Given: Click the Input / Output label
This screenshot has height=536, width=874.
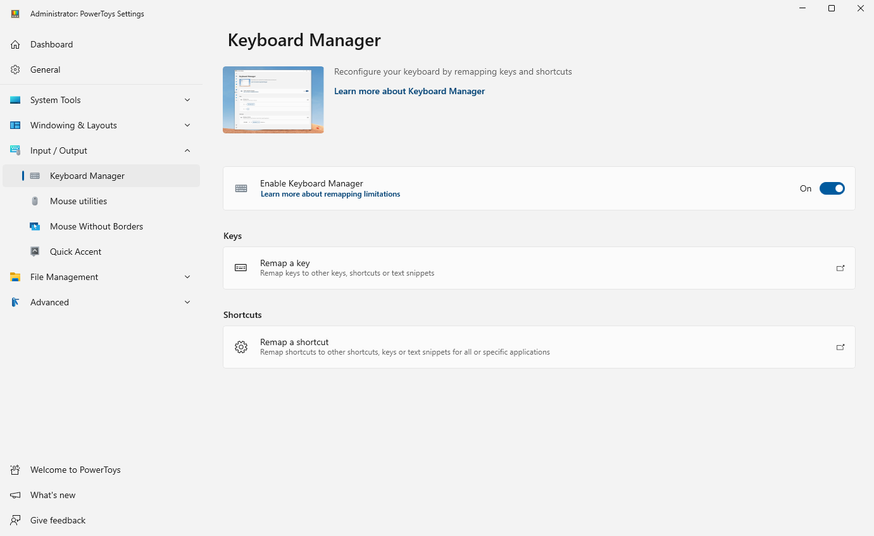Looking at the screenshot, I should pyautogui.click(x=59, y=150).
